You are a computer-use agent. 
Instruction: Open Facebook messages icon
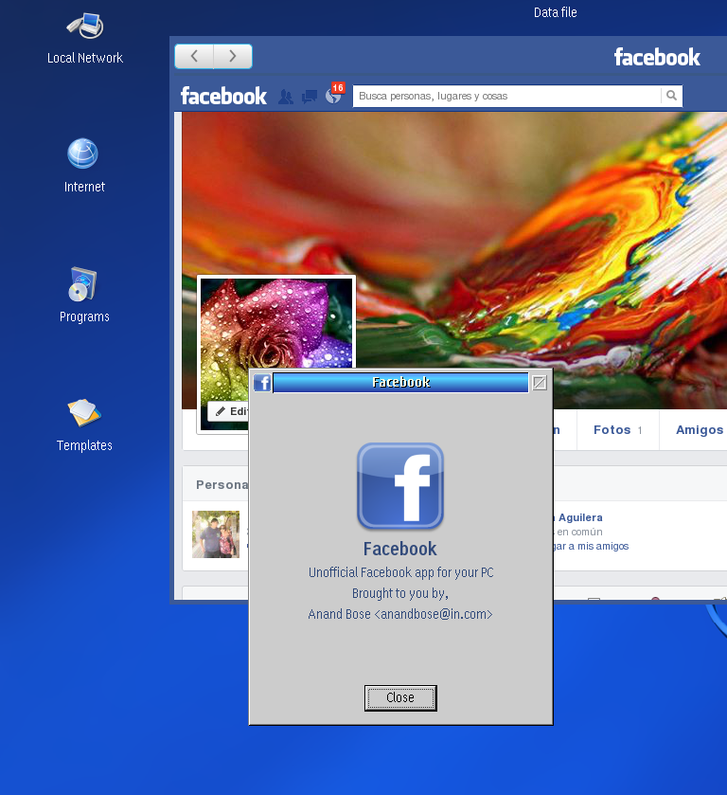point(309,97)
